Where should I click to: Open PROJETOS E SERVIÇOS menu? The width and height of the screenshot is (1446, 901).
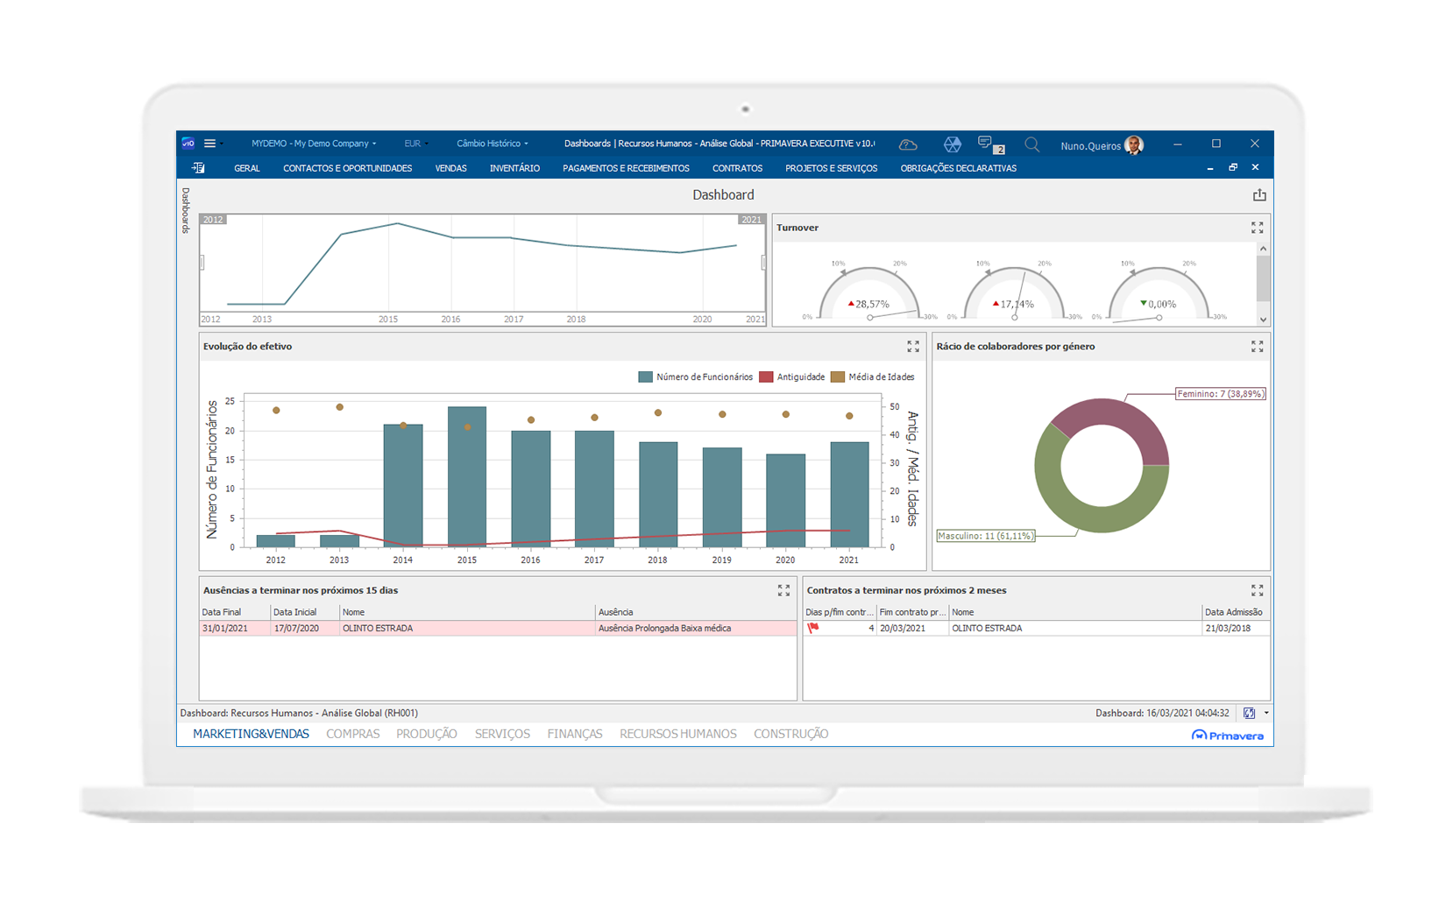pos(831,168)
